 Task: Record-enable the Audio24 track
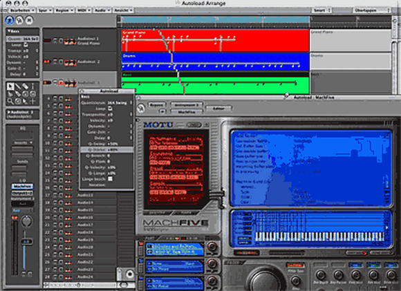click(x=61, y=277)
